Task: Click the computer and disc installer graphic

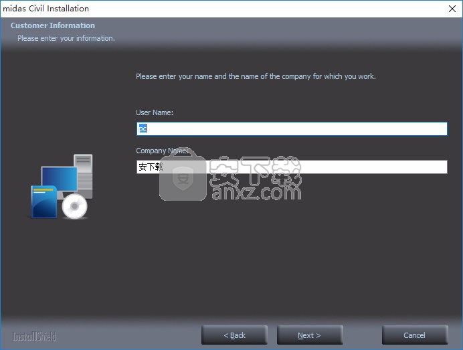Action: 62,186
